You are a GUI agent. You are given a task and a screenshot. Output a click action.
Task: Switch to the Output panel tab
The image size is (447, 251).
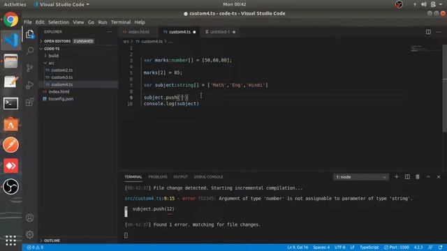[x=180, y=177]
